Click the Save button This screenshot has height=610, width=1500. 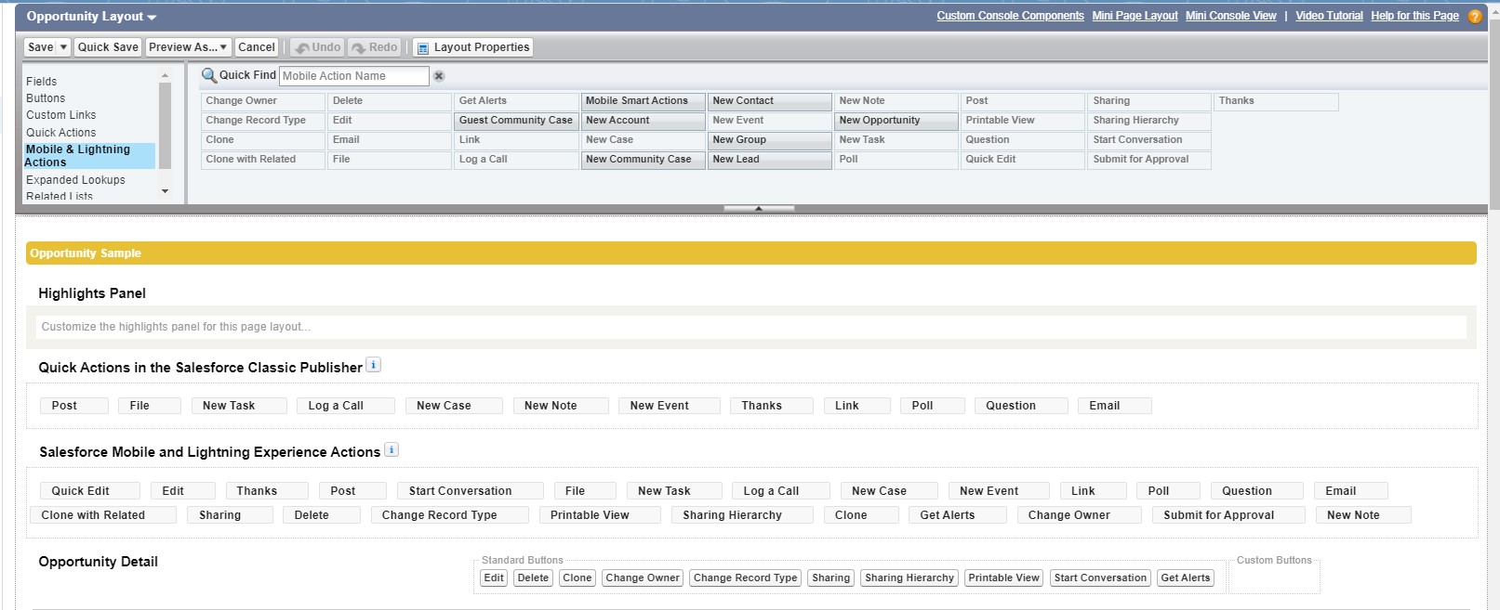41,47
